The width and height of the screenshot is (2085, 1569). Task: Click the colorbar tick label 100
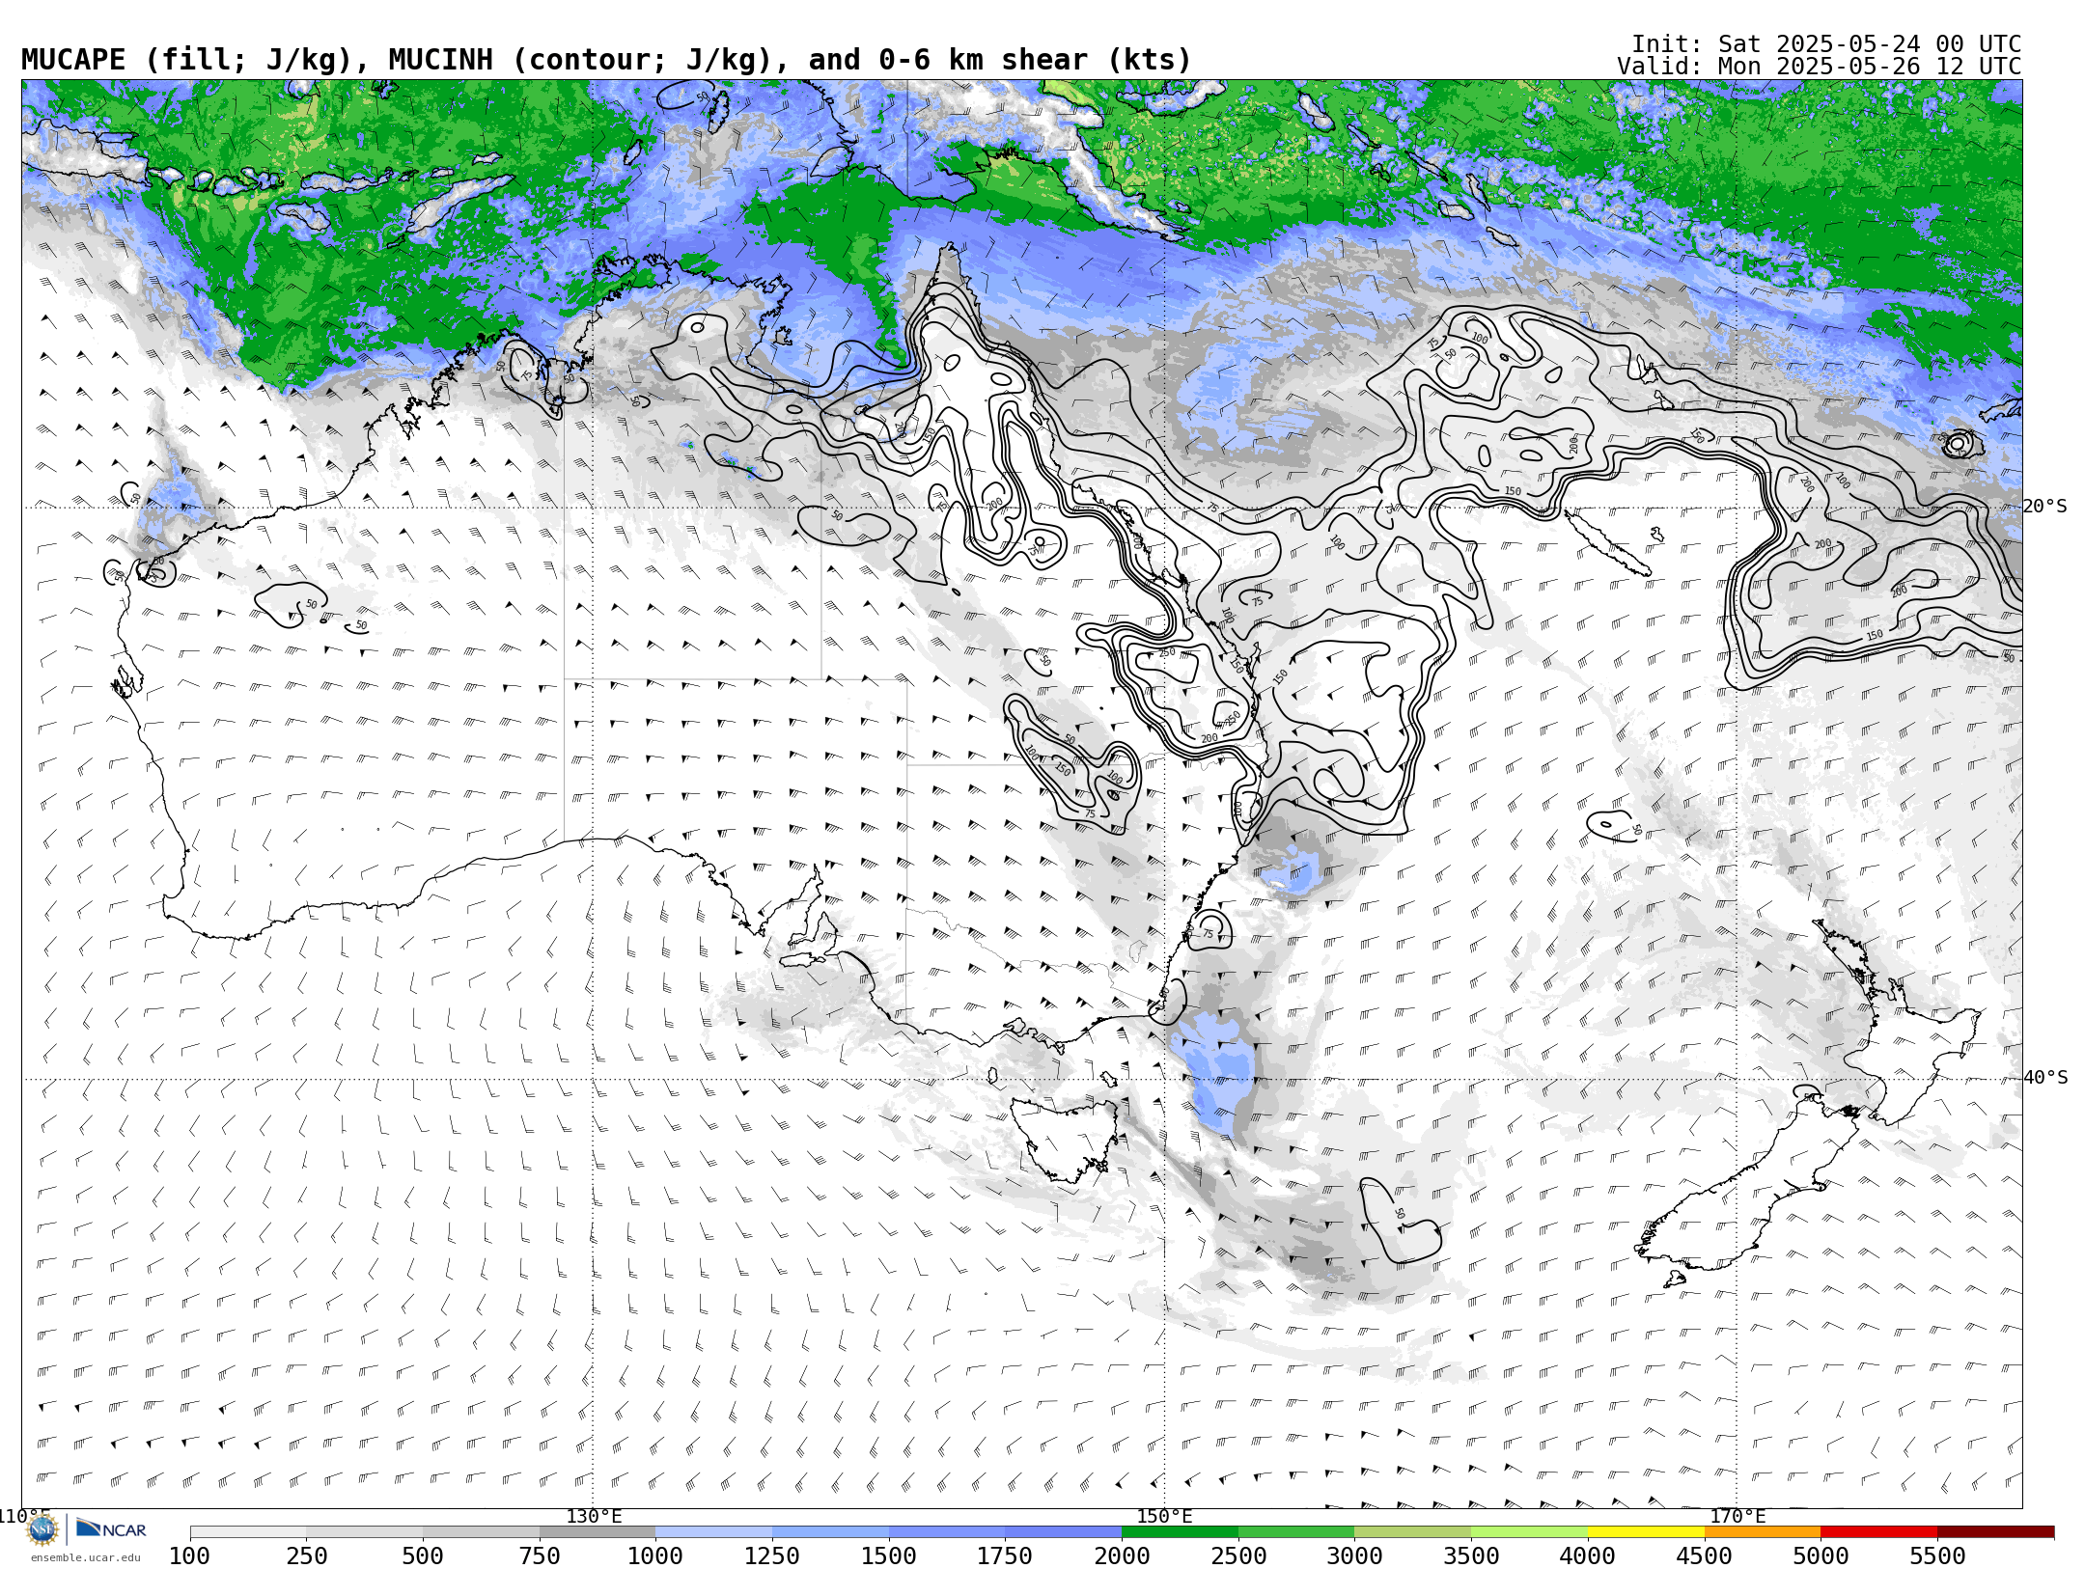(x=189, y=1555)
